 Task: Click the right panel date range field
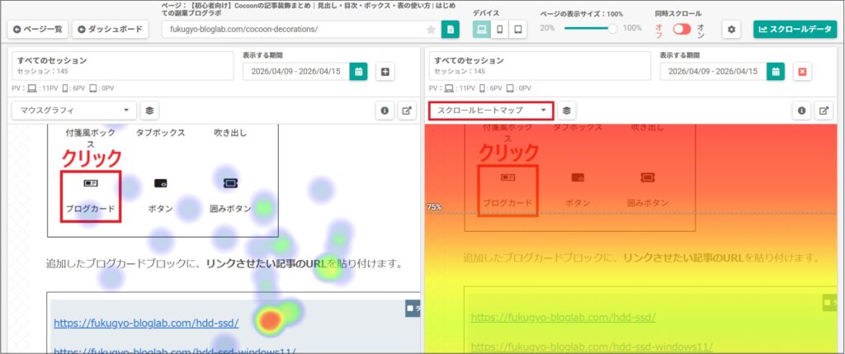coord(714,71)
